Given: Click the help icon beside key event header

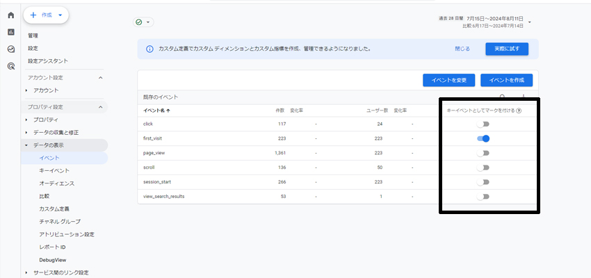Looking at the screenshot, I should point(519,111).
